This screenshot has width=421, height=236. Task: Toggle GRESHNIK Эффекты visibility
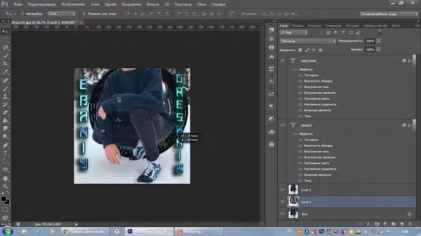[295, 69]
